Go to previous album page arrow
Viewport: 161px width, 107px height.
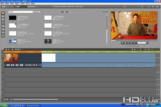(107, 15)
